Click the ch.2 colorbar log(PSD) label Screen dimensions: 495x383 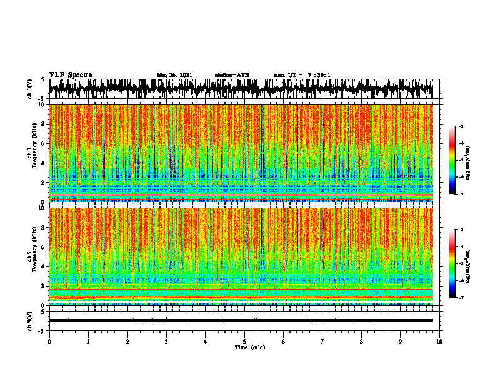[x=467, y=266]
